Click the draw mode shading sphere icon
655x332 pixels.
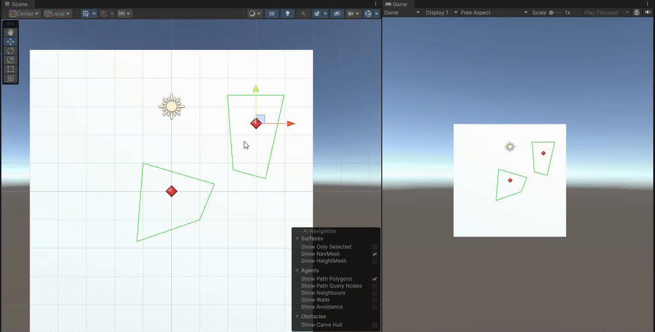point(252,14)
